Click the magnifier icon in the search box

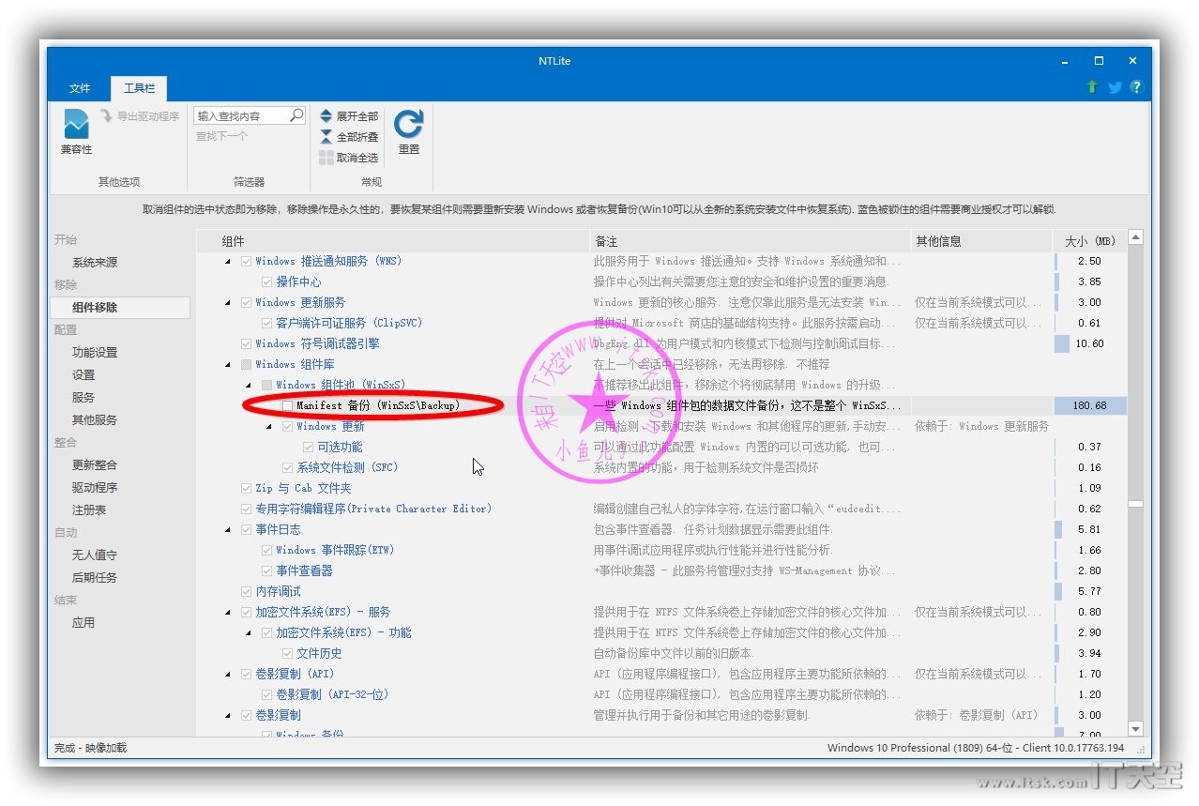point(296,115)
